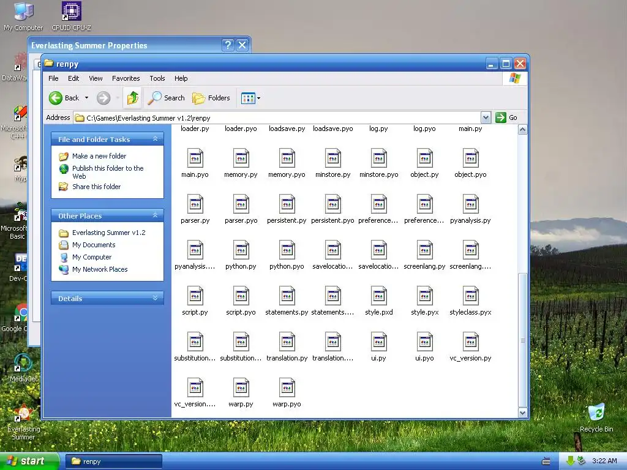Select the persistent.py file icon

tap(287, 204)
